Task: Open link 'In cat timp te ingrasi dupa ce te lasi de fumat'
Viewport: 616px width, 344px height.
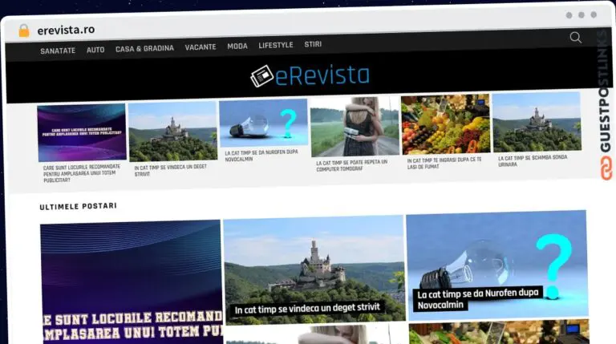Action: click(x=444, y=163)
